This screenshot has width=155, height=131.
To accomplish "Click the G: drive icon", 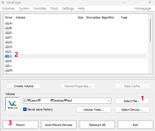I will (x=7, y=42).
